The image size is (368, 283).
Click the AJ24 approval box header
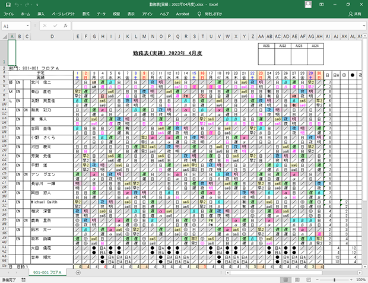315,46
